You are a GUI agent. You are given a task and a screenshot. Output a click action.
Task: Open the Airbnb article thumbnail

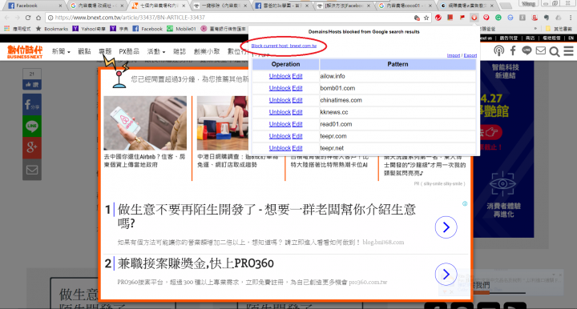(145, 123)
